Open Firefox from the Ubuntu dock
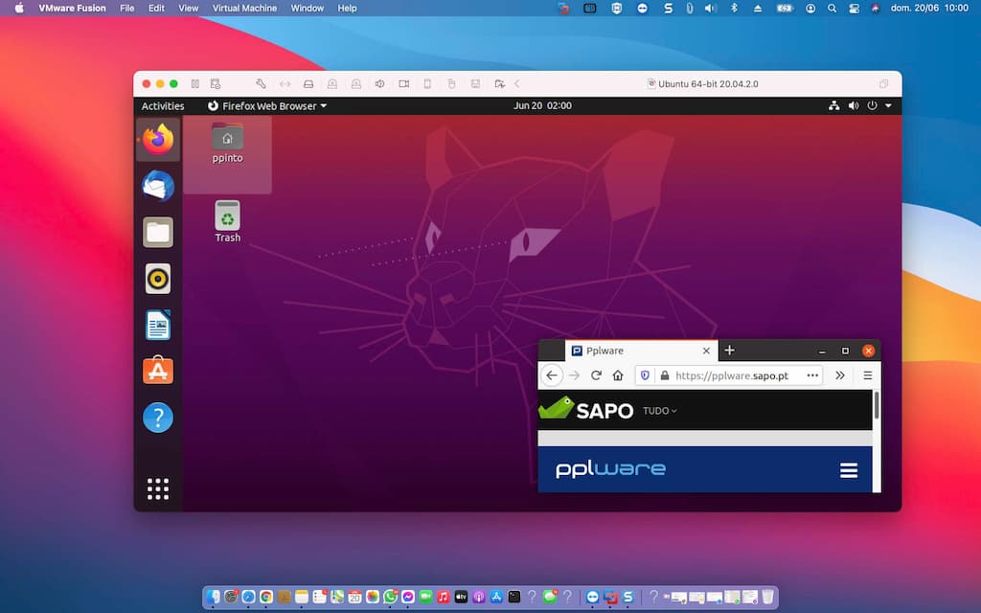Viewport: 981px width, 613px height. (x=158, y=139)
